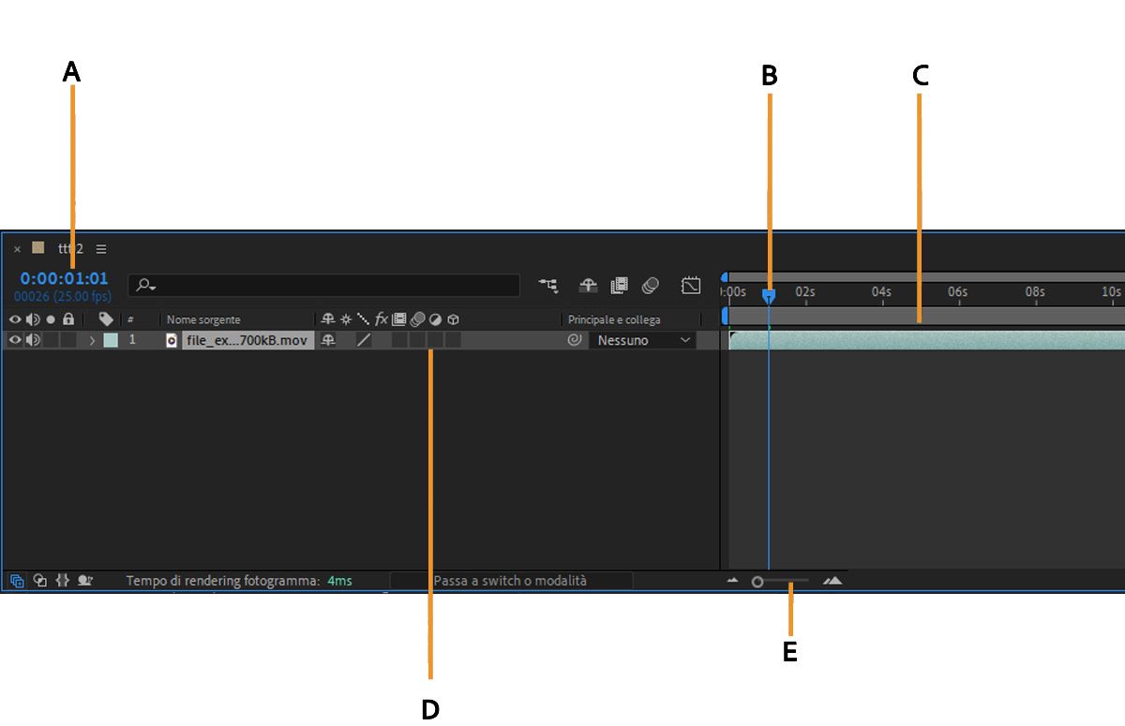Click the video eye column header icon
This screenshot has width=1125, height=726.
coord(15,319)
